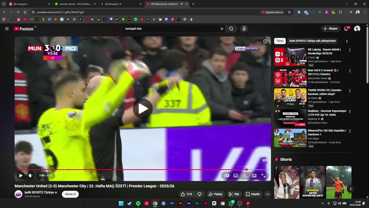Screen dimensions: 369x208
Task: Create a clip with Klip button
Action: (x=234, y=194)
